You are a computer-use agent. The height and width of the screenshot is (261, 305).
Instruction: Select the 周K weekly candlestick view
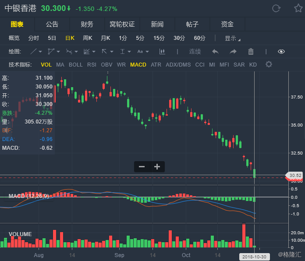(x=87, y=38)
